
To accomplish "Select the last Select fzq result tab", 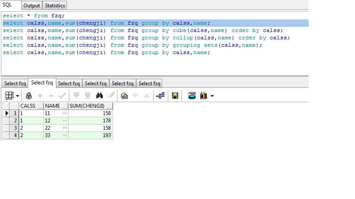I will coord(150,83).
